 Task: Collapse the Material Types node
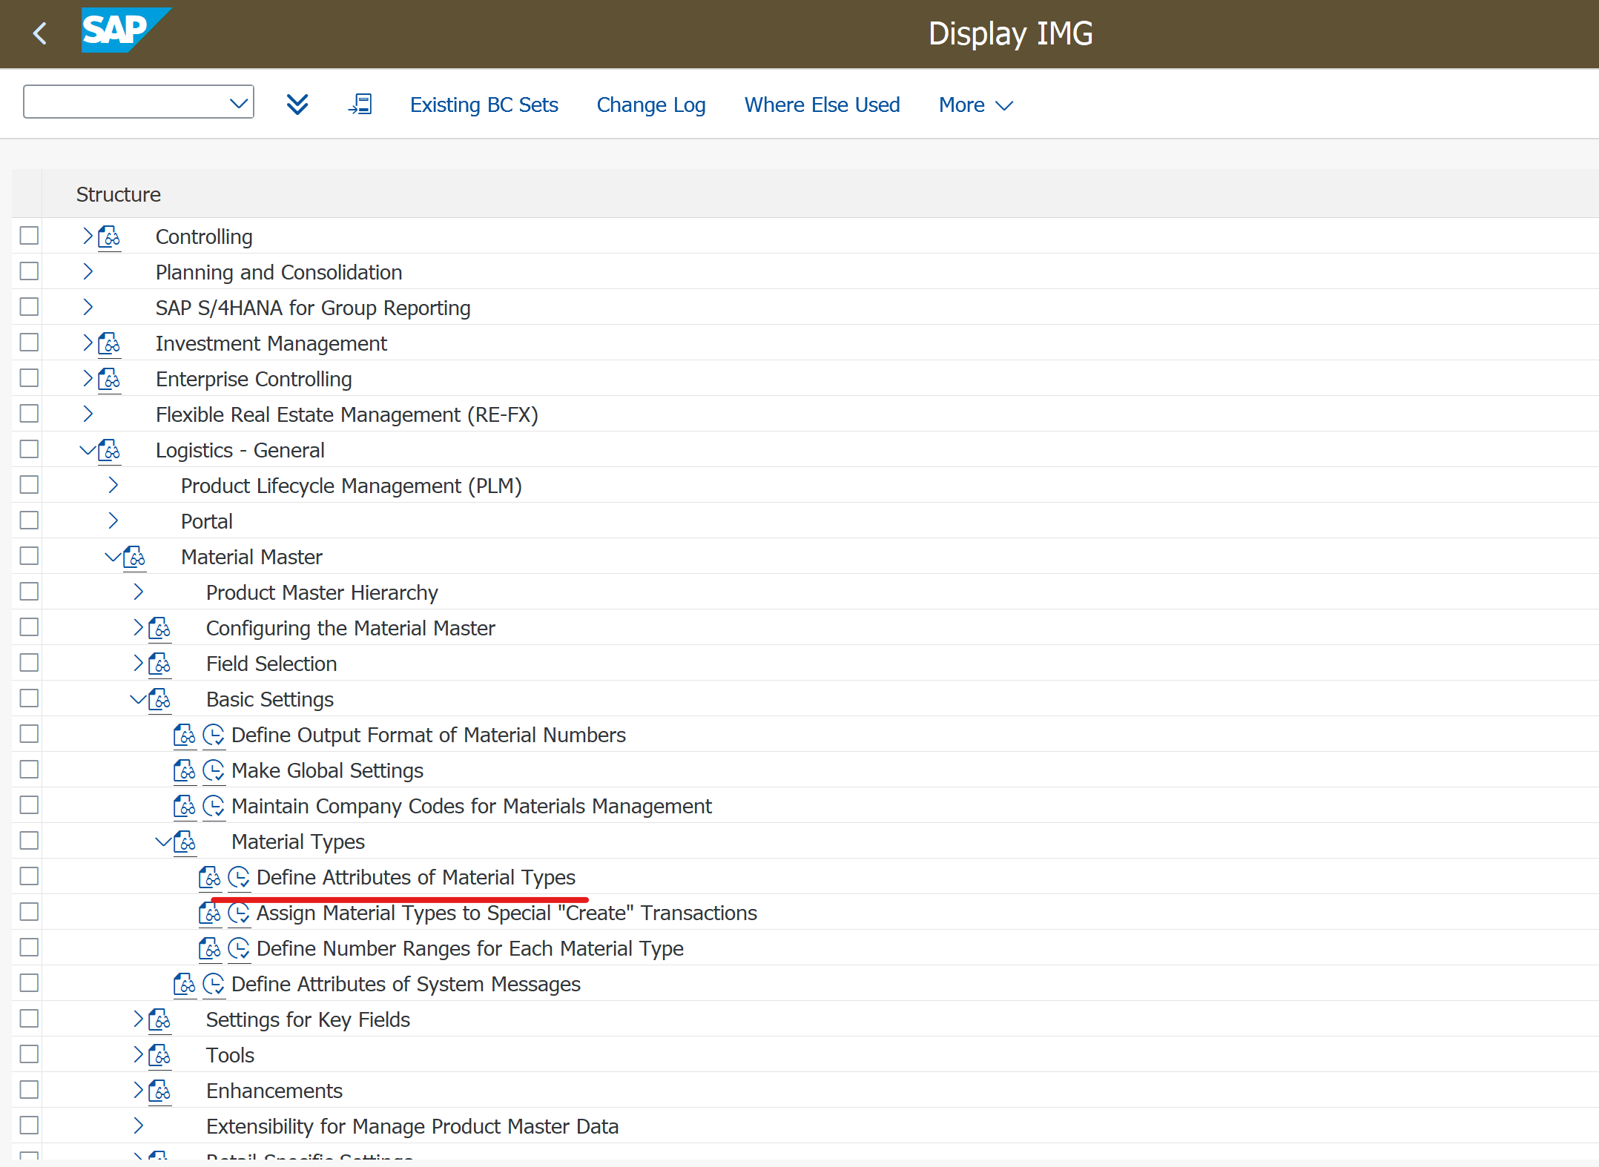pos(163,841)
